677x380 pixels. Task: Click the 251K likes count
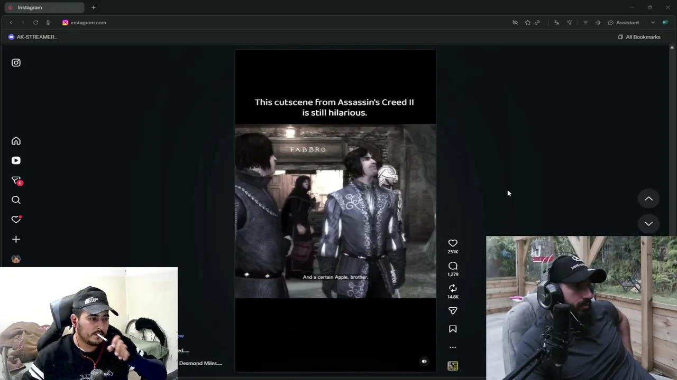point(453,252)
